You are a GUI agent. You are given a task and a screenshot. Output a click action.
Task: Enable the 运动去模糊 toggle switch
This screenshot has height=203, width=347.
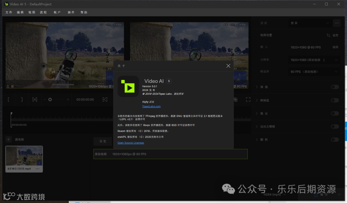[335, 127]
